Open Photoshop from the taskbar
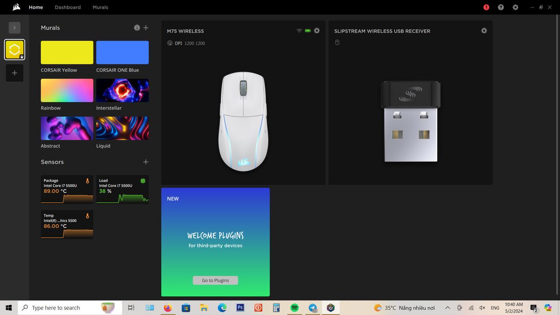The height and width of the screenshot is (315, 560). pos(240,308)
